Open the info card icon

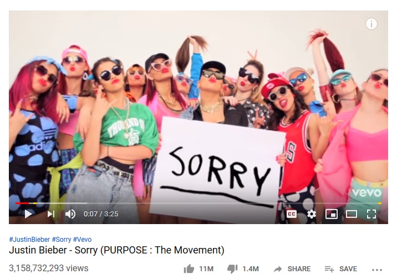click(371, 24)
